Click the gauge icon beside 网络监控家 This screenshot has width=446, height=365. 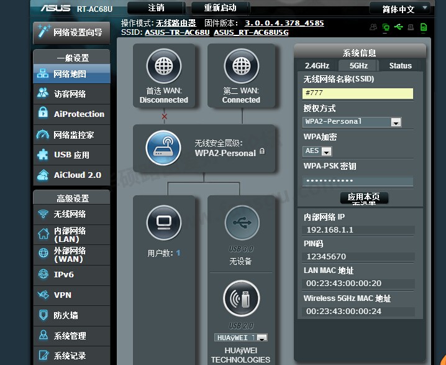[x=43, y=134]
